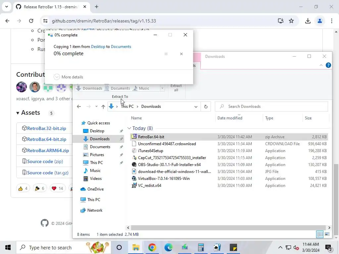This screenshot has height=254, width=339.
Task: Open a new Chrome tab
Action: coord(97,7)
